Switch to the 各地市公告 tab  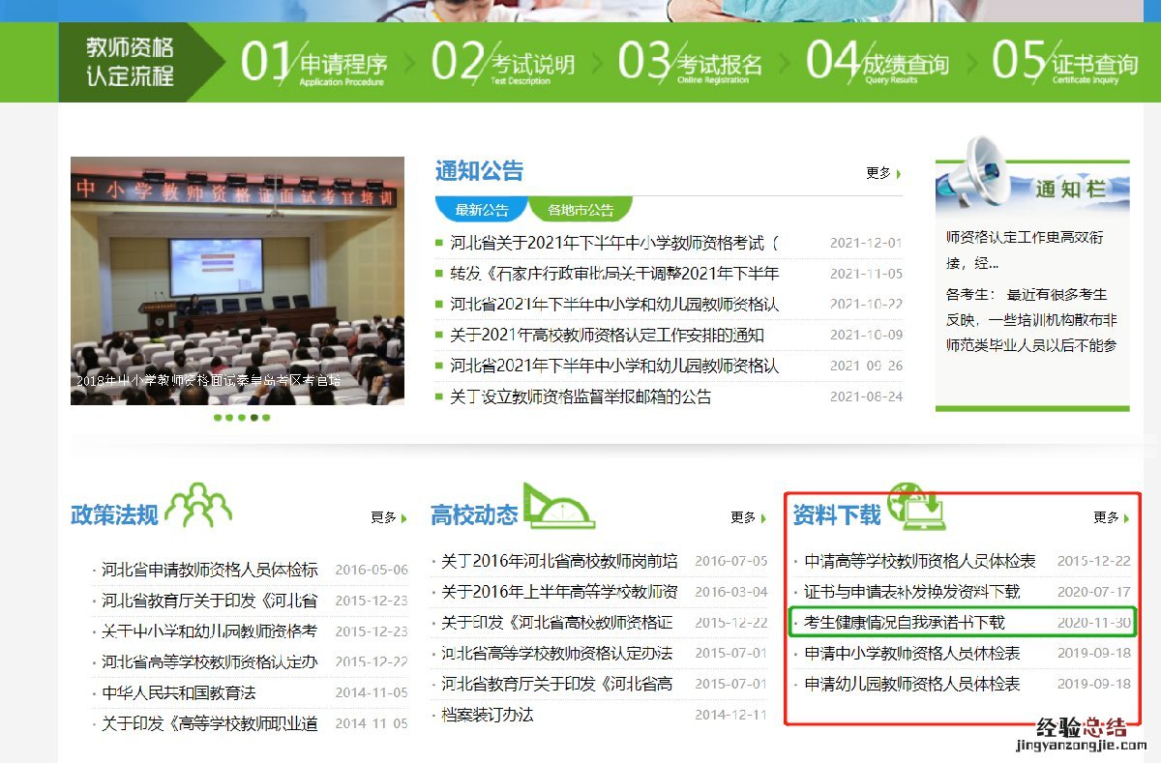click(580, 210)
